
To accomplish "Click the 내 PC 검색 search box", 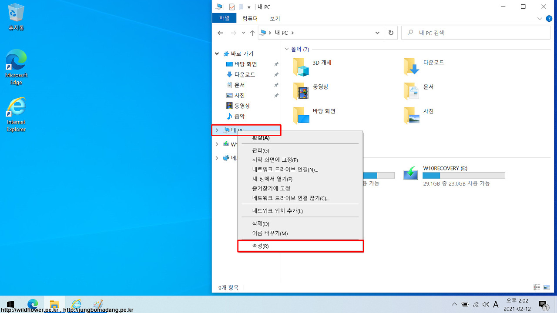I will (x=476, y=33).
